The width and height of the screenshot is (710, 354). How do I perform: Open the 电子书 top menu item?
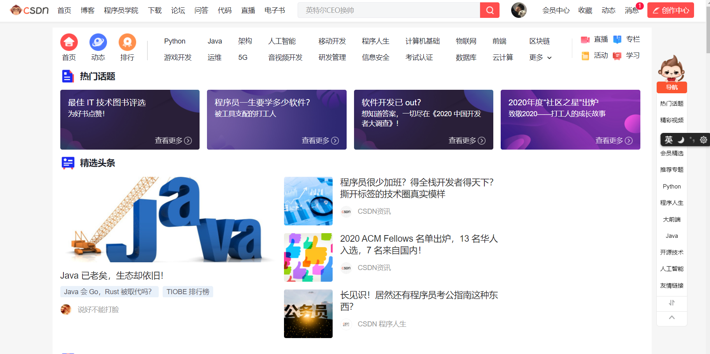tap(275, 10)
